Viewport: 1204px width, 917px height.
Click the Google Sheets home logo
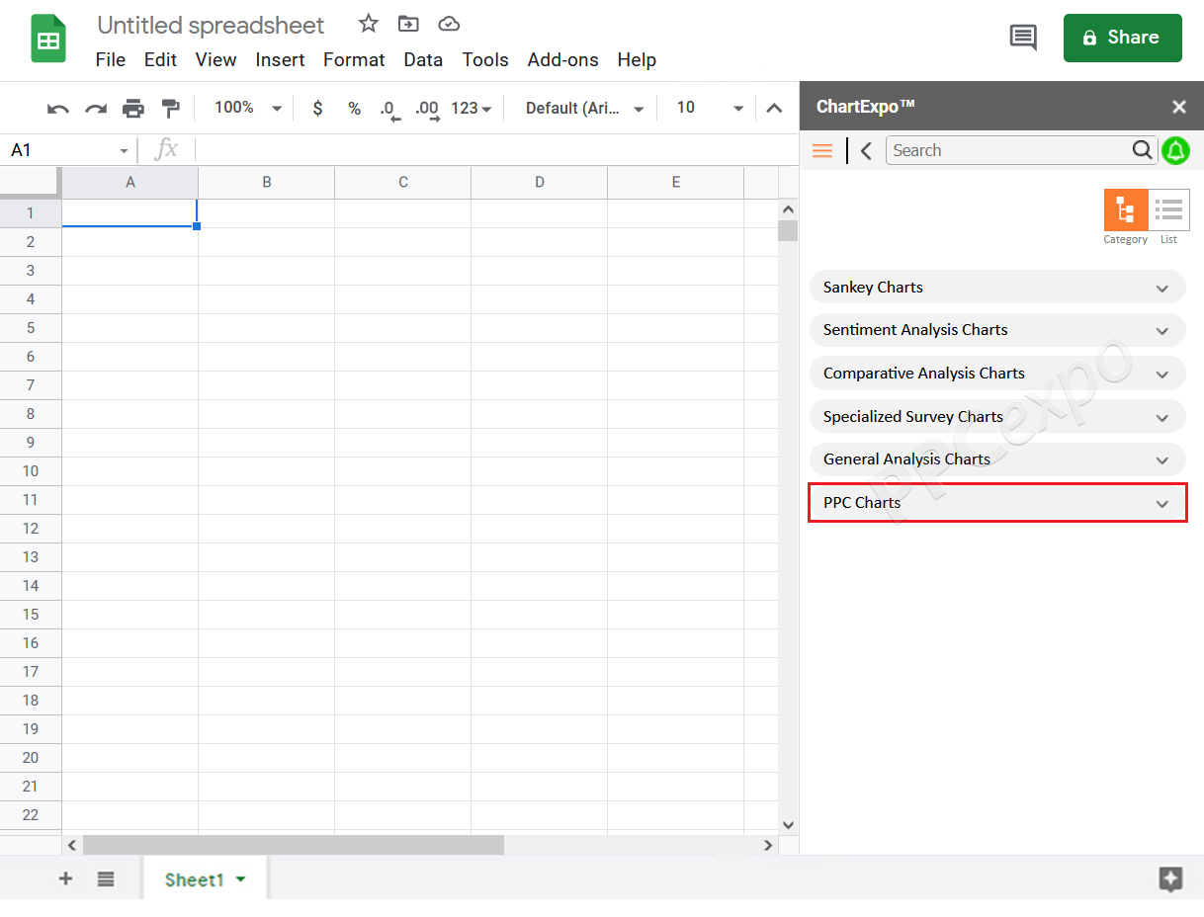point(48,40)
